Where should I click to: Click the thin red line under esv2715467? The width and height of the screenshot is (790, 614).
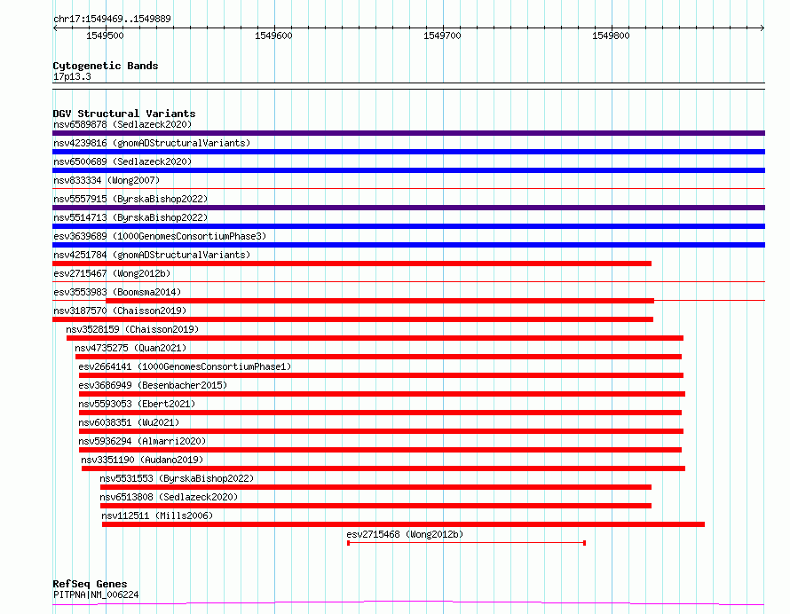pos(408,282)
